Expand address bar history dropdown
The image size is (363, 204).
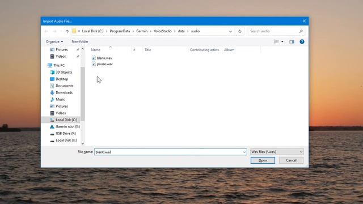pyautogui.click(x=230, y=31)
